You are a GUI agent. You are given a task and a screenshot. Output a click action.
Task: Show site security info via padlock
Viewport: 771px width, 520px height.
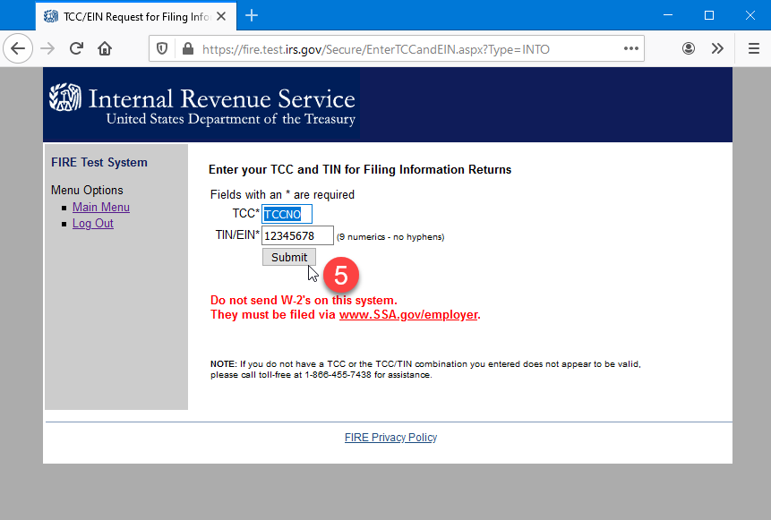pyautogui.click(x=186, y=49)
